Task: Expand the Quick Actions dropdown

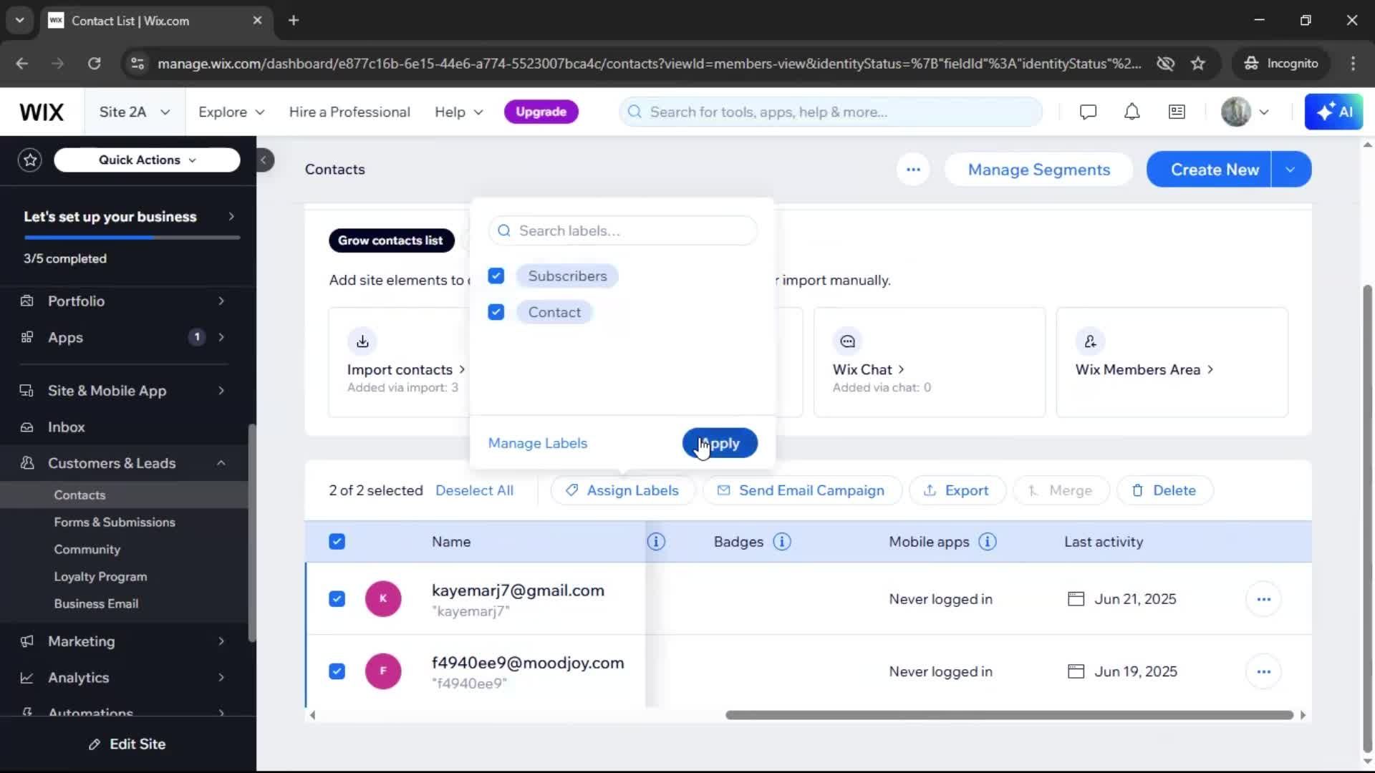Action: point(147,160)
